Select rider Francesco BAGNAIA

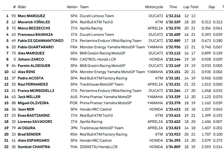(x=35, y=35)
